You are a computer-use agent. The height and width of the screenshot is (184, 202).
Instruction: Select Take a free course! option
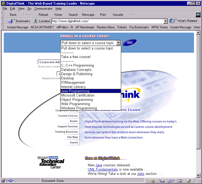(91, 57)
